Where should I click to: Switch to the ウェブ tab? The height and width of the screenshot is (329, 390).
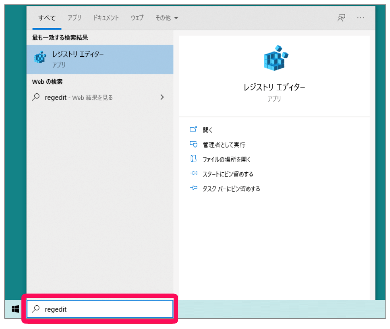137,18
